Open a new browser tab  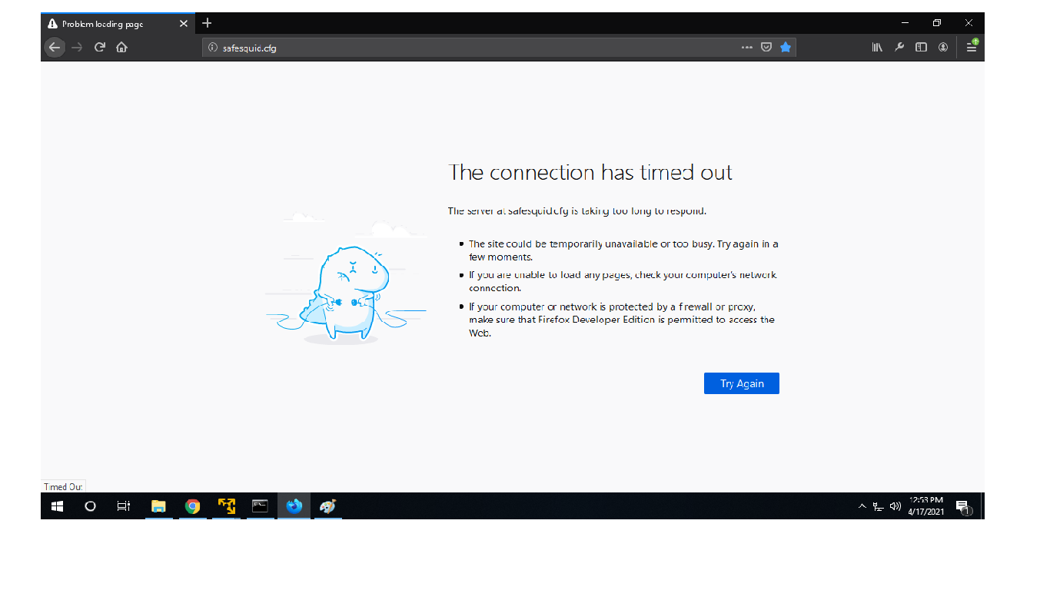206,23
